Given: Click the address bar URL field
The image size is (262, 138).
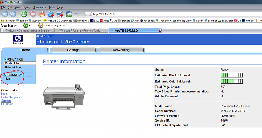Looking at the screenshot, I should point(174,14).
